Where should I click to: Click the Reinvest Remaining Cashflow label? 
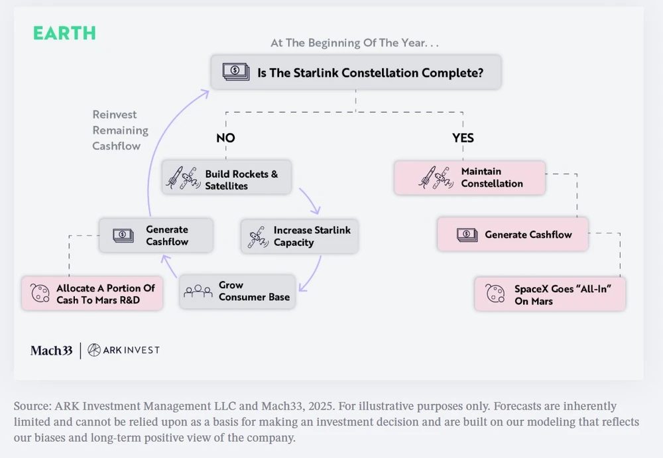[120, 130]
